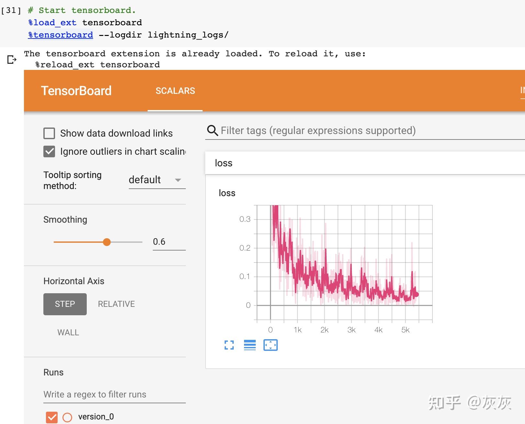The width and height of the screenshot is (525, 424).
Task: Adjust the Smoothing slider
Action: click(106, 242)
